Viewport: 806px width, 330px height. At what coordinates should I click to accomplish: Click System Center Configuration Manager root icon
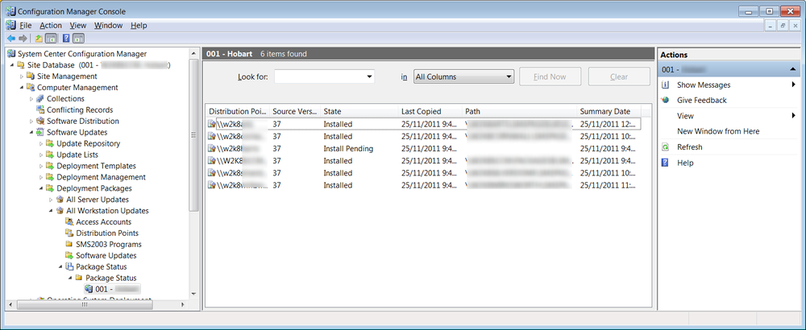(x=11, y=54)
